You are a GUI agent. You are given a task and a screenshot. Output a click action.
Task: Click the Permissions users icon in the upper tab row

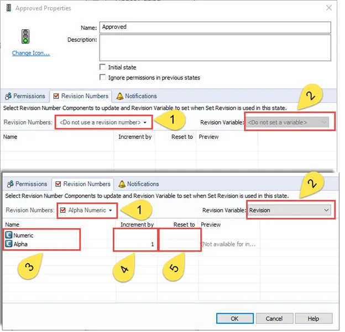coord(8,96)
